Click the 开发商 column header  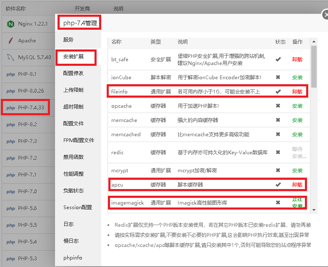click(x=82, y=9)
